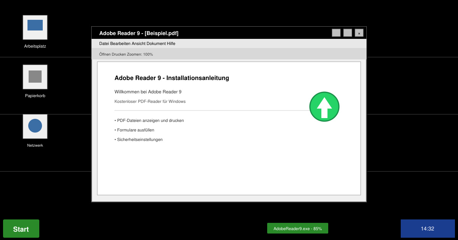Open the Bearbeiten menu
Screen dimensions: 458x240
(x=121, y=43)
